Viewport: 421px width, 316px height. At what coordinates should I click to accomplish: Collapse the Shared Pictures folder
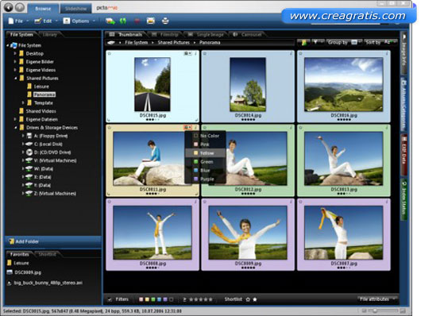[15, 79]
